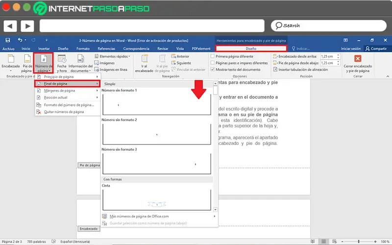Click the zoom in plus button
Image resolution: width=392 pixels, height=245 pixels.
click(x=375, y=242)
